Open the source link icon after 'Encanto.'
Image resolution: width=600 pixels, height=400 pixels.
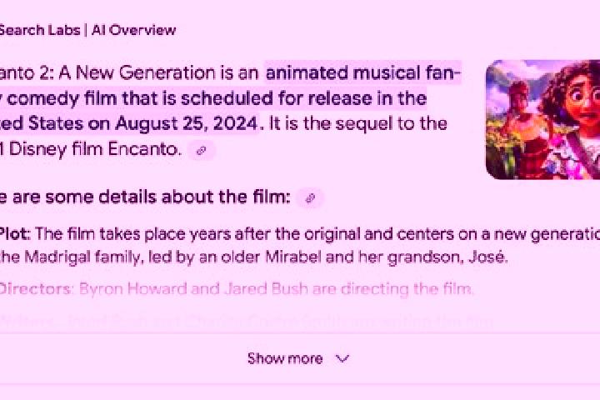tap(202, 151)
